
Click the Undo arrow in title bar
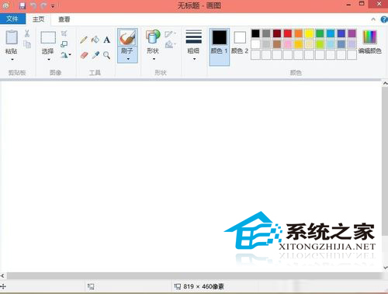click(x=33, y=5)
